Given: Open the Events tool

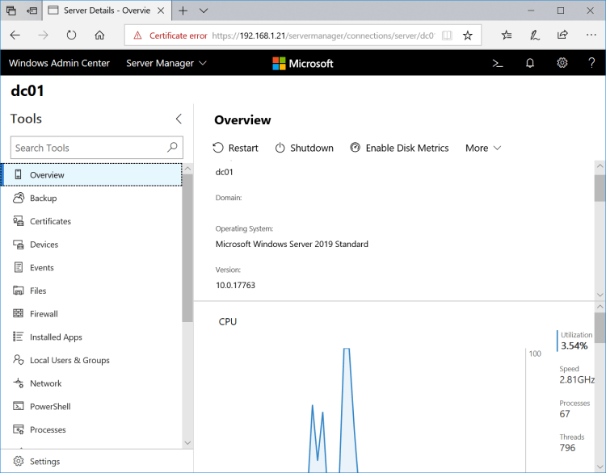Looking at the screenshot, I should [41, 268].
